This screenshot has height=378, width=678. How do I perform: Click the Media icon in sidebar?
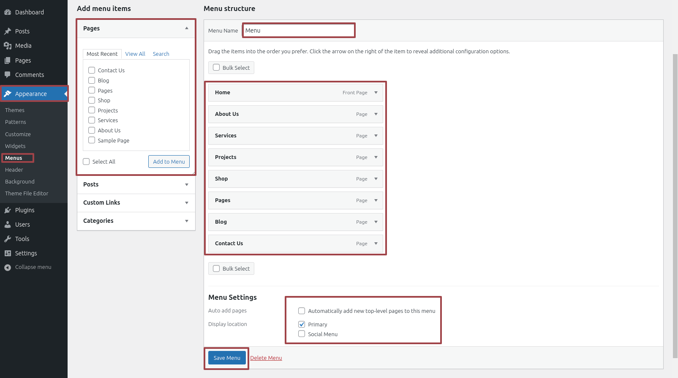[x=8, y=46]
